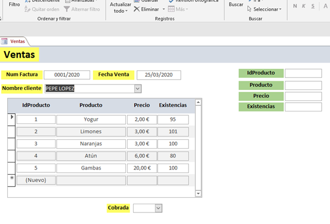Click the Existencias column header in subform
Screen dimensions: 330x224
(173, 105)
